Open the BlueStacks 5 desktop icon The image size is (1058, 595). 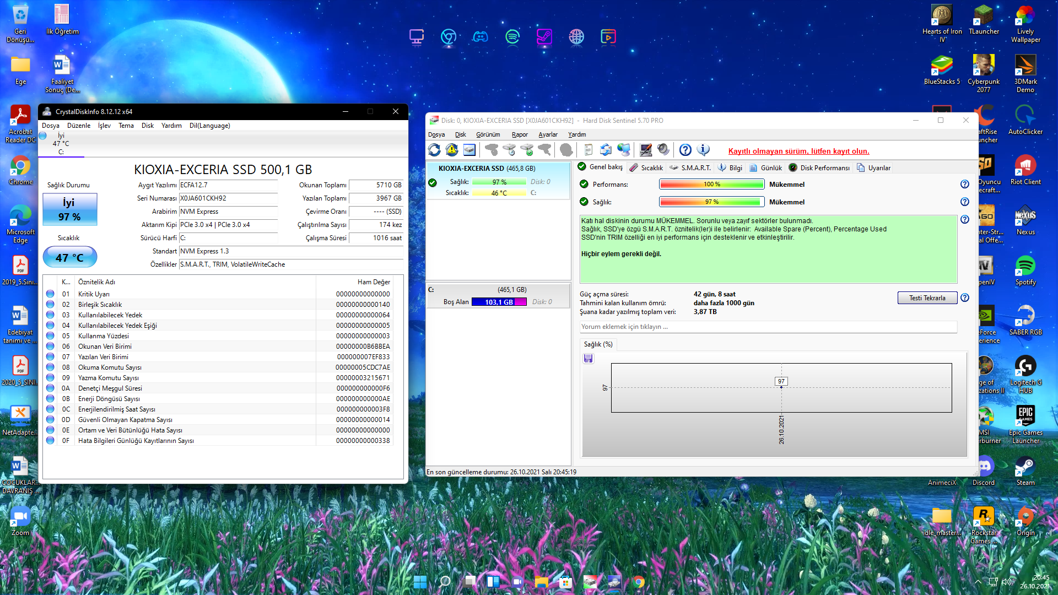tap(942, 69)
